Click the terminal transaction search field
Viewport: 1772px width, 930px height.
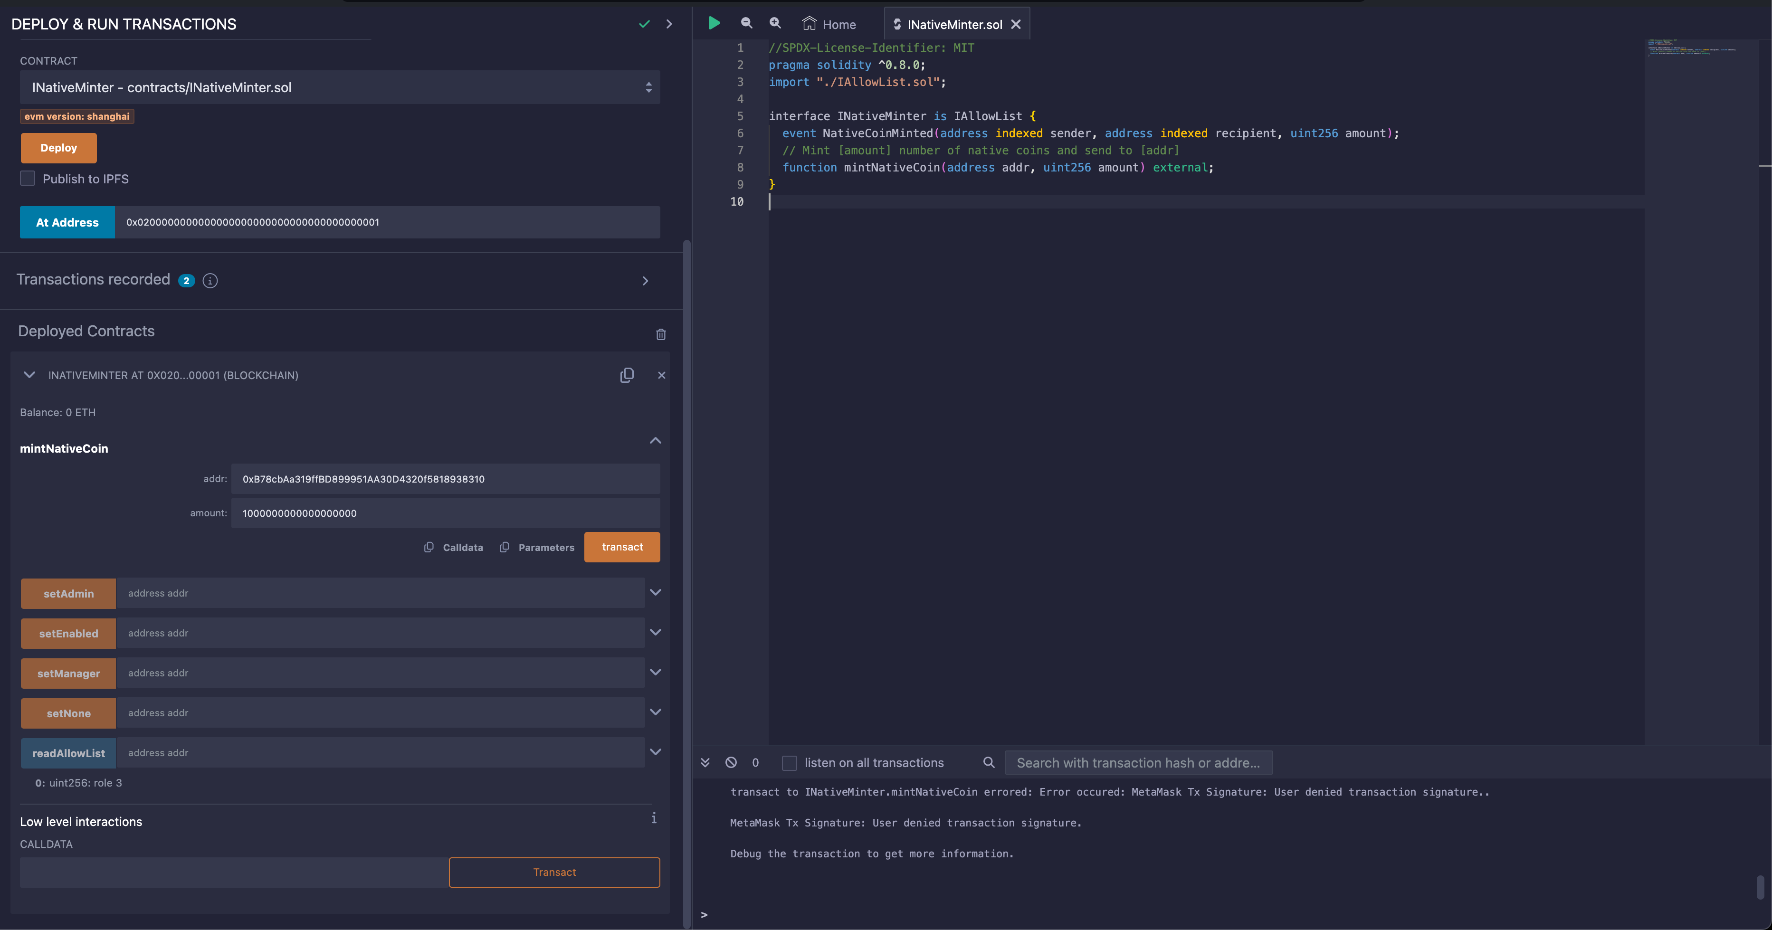coord(1138,763)
